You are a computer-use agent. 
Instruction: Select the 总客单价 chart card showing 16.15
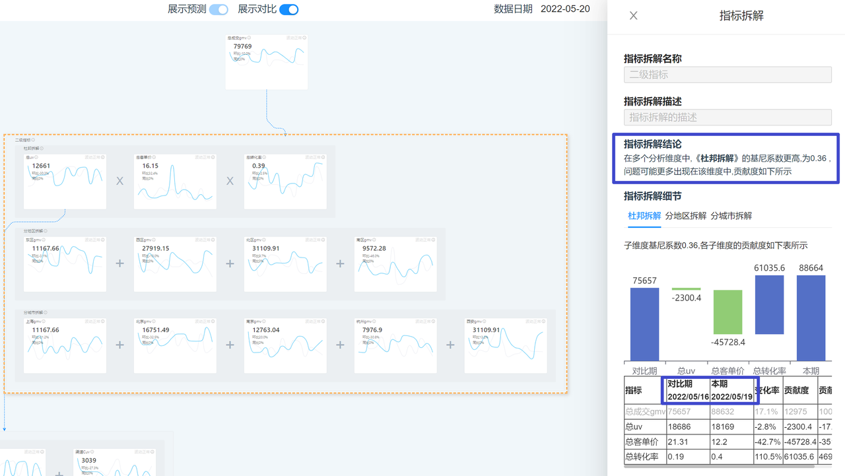175,182
